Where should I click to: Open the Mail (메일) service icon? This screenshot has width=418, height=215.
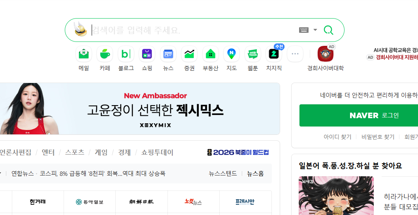pyautogui.click(x=84, y=54)
